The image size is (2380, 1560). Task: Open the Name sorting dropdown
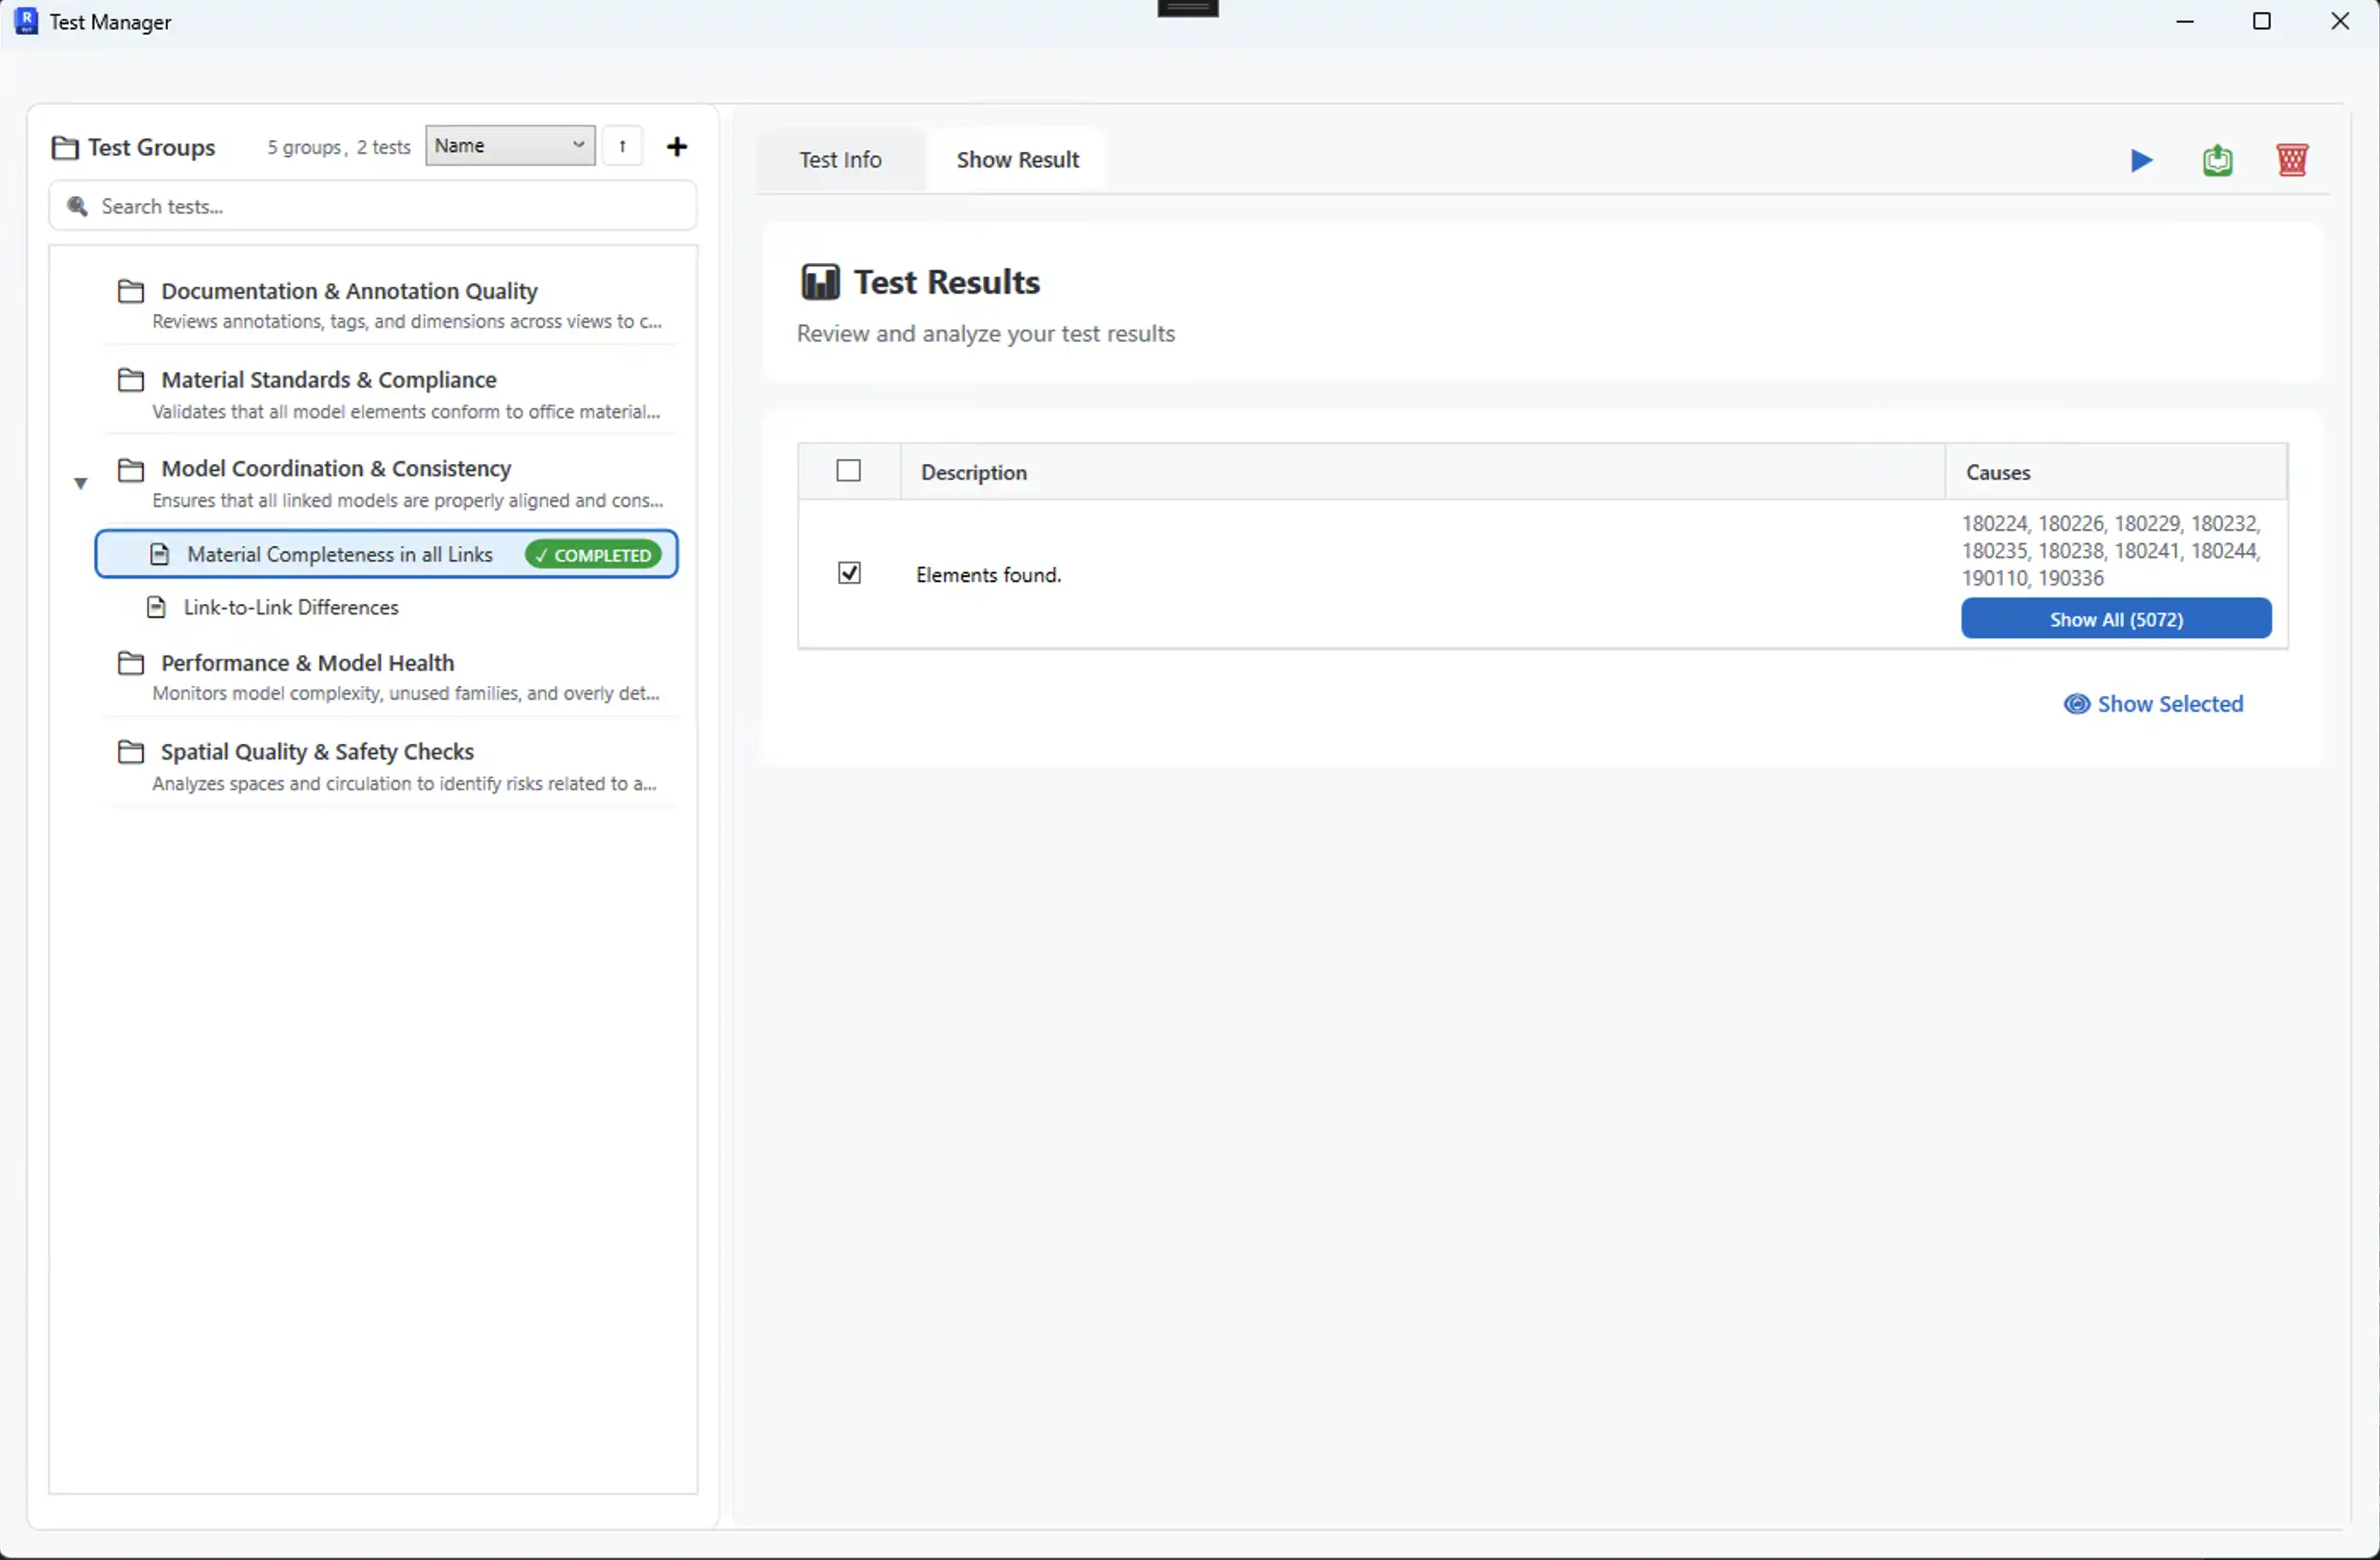[510, 145]
